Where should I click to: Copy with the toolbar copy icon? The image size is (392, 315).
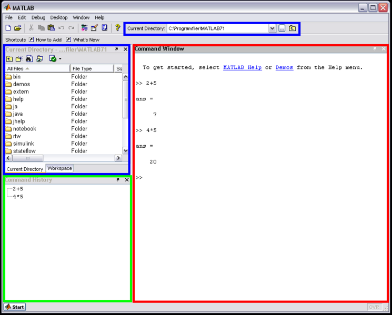41,28
